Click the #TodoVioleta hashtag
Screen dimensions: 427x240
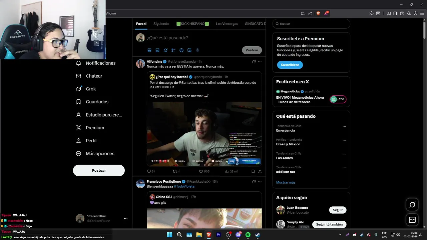tap(184, 186)
